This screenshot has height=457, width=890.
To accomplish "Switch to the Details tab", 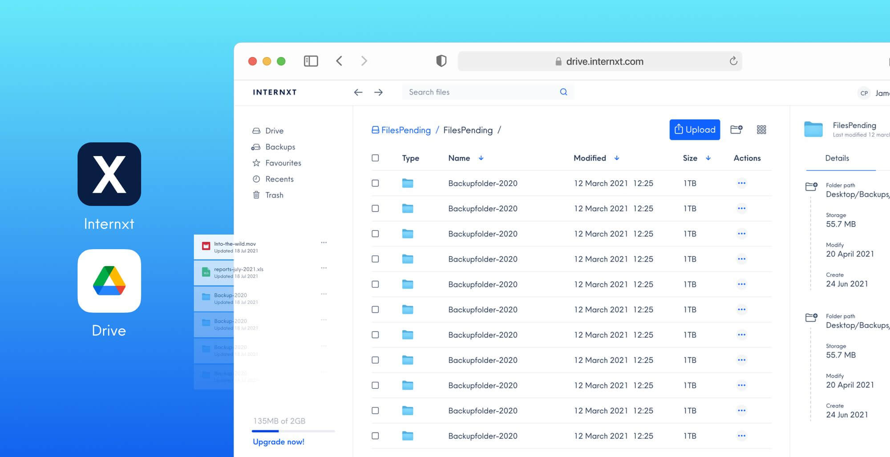I will [x=837, y=158].
